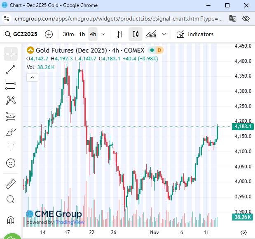Open the emoji sticker tool
The image size is (255, 239).
11,163
